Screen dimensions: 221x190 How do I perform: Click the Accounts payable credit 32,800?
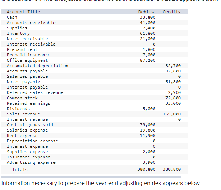(x=173, y=71)
